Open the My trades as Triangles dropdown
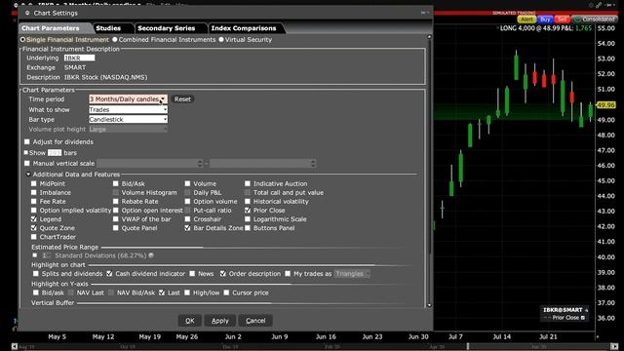The image size is (624, 351). [x=352, y=274]
